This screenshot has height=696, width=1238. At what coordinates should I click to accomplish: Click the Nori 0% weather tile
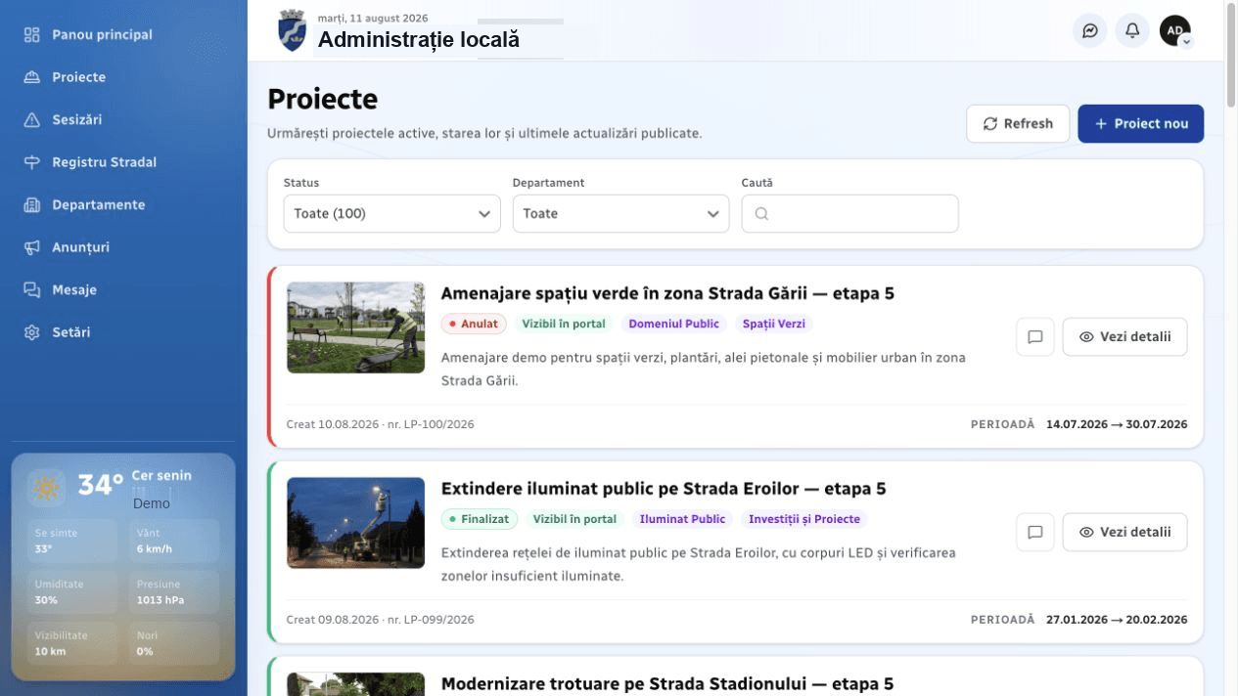173,642
